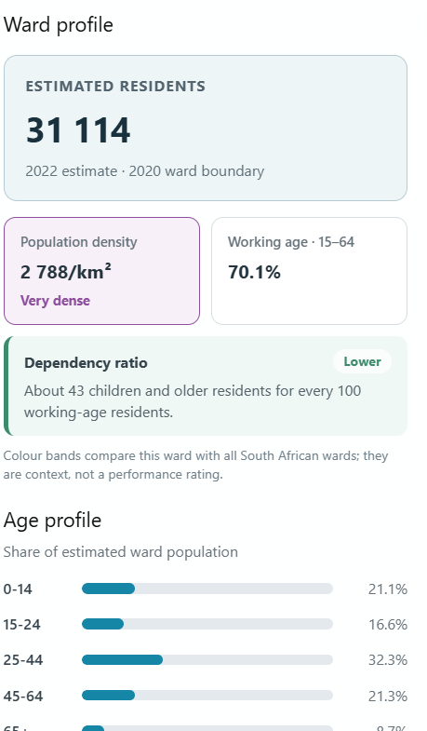Click the 2 788/km² density value
This screenshot has width=427, height=731.
coord(66,272)
